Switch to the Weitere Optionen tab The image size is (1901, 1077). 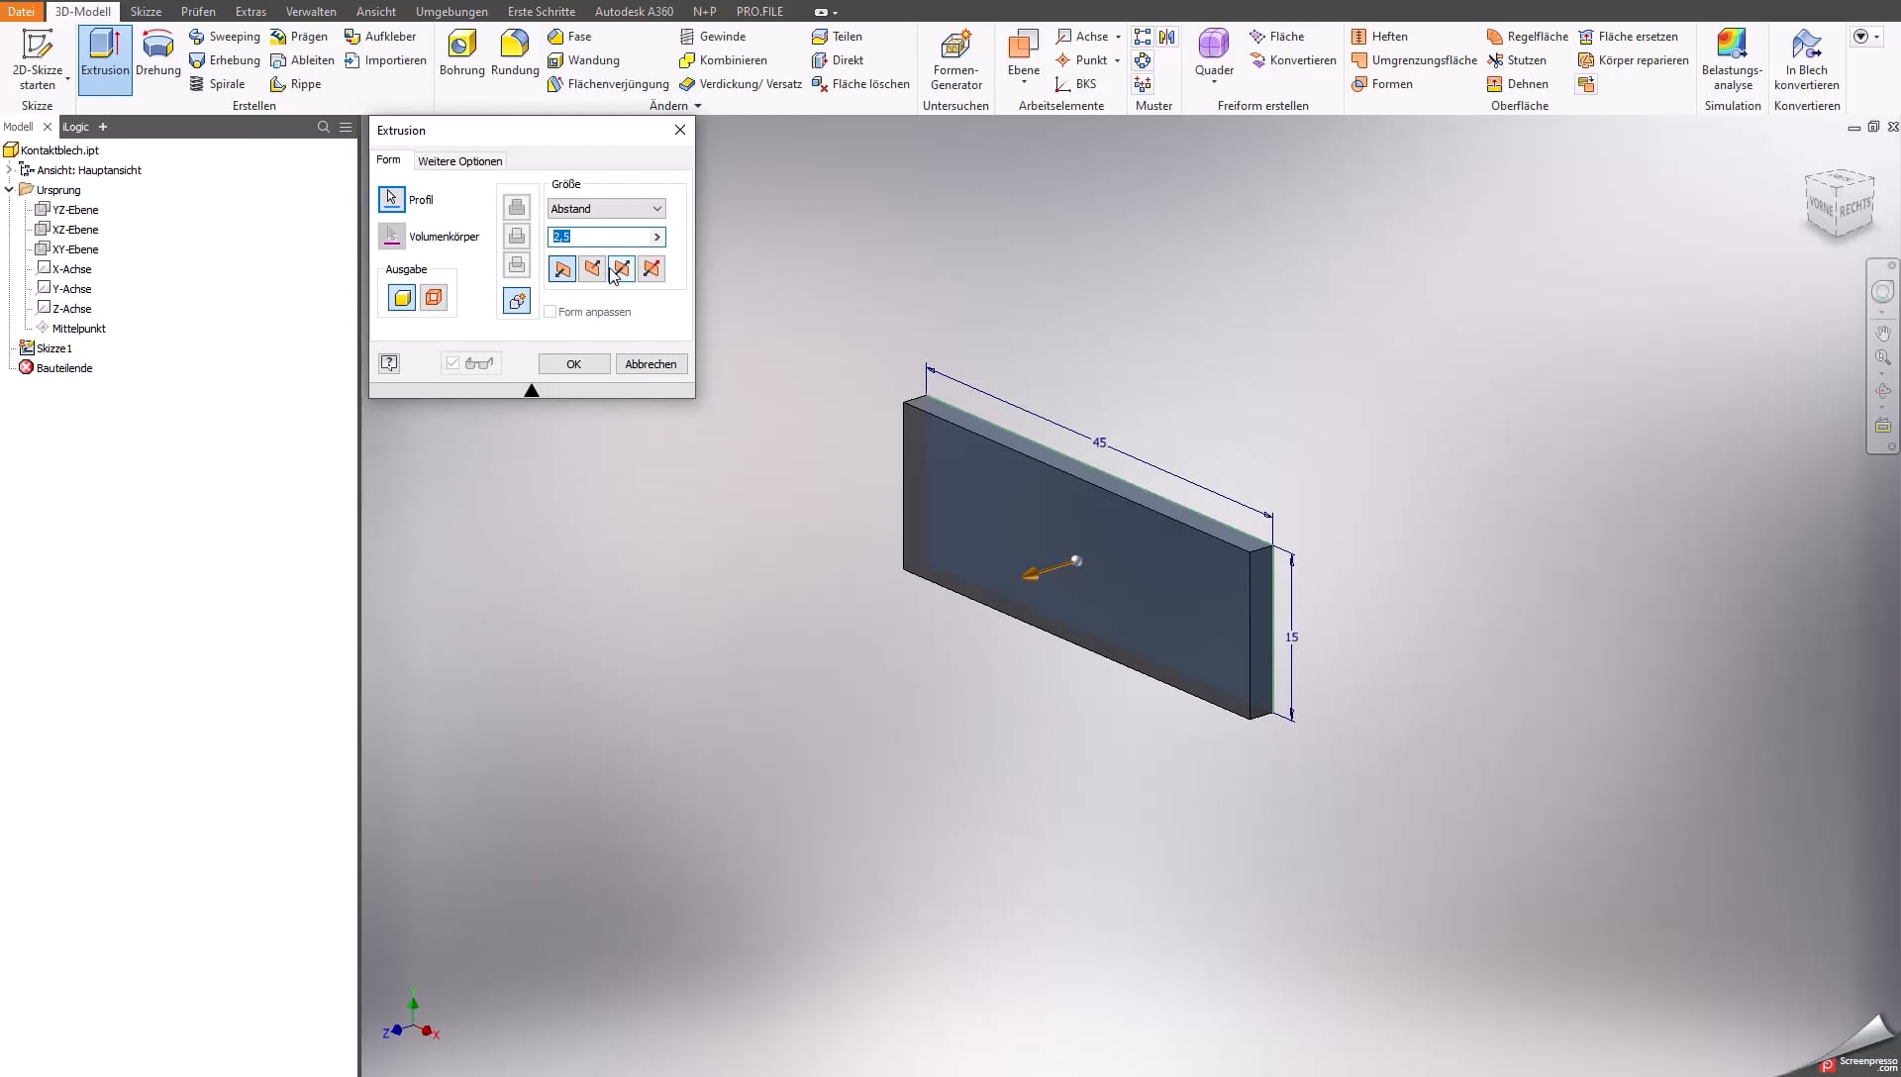(459, 160)
